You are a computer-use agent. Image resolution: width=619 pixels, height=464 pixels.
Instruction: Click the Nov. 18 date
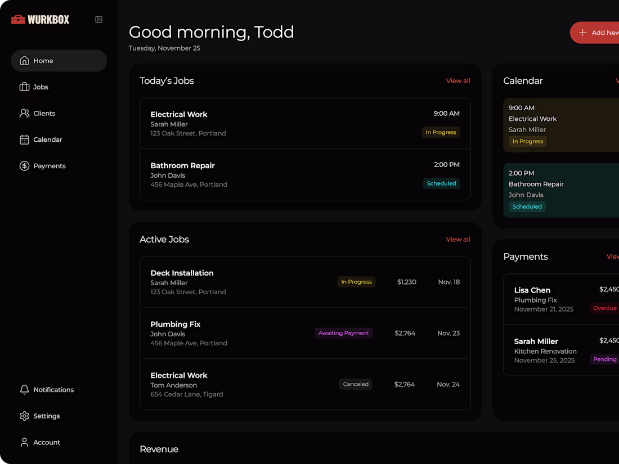click(449, 282)
